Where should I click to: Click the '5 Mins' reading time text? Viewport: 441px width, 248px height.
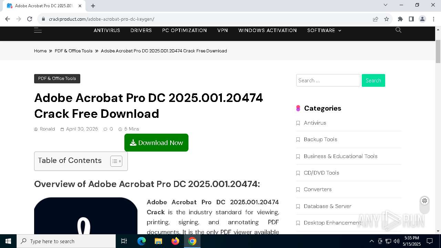132,129
